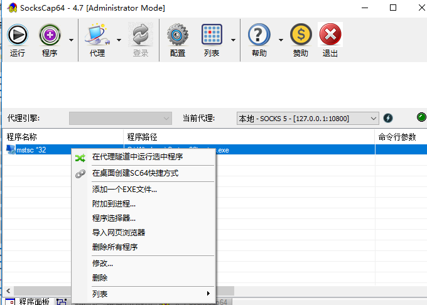The image size is (427, 305).
Task: Open the 当前代理 SOCKS 5 combo box
Action: 308,118
